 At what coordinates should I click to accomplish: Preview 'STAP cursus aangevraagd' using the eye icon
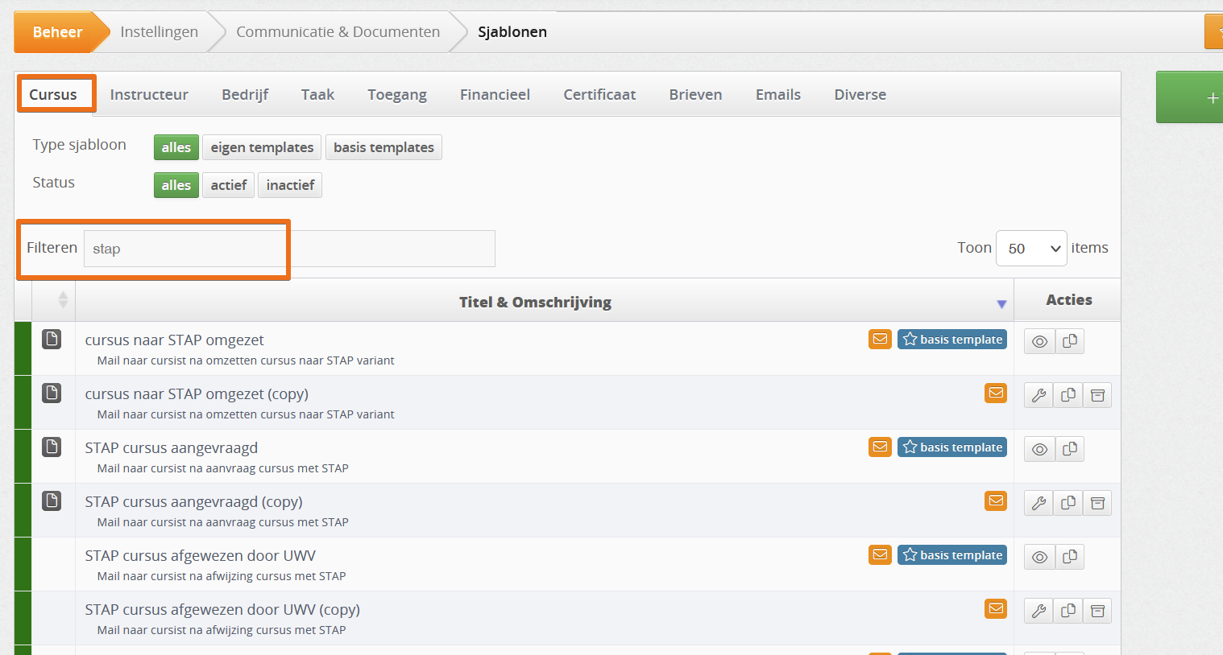click(1039, 449)
